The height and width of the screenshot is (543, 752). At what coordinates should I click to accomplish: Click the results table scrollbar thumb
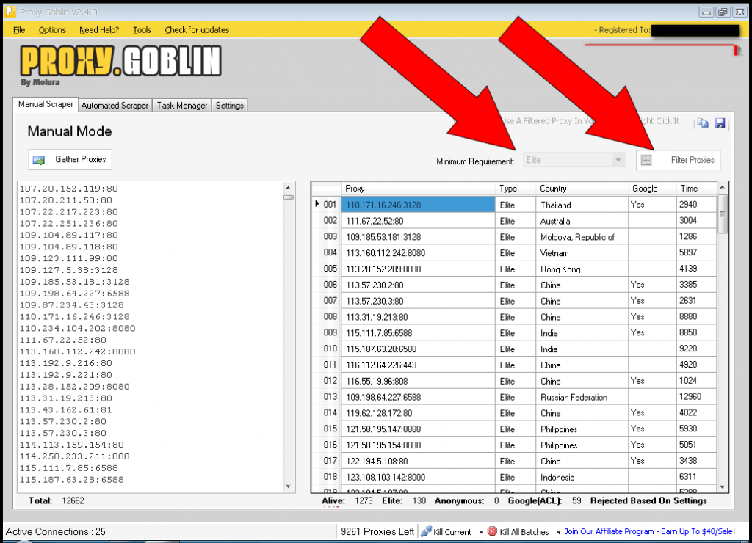tap(723, 214)
